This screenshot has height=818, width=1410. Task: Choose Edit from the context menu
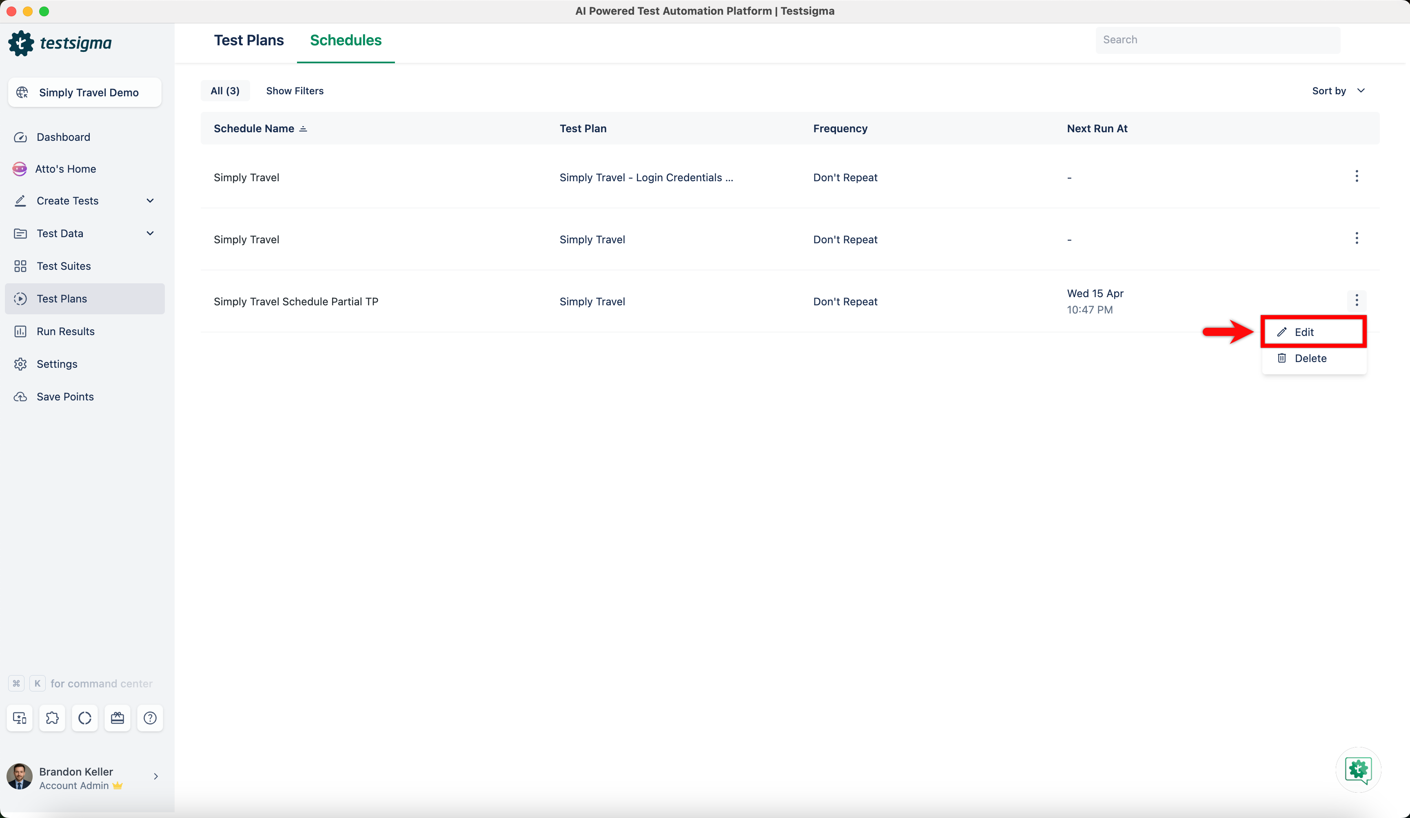(1313, 332)
